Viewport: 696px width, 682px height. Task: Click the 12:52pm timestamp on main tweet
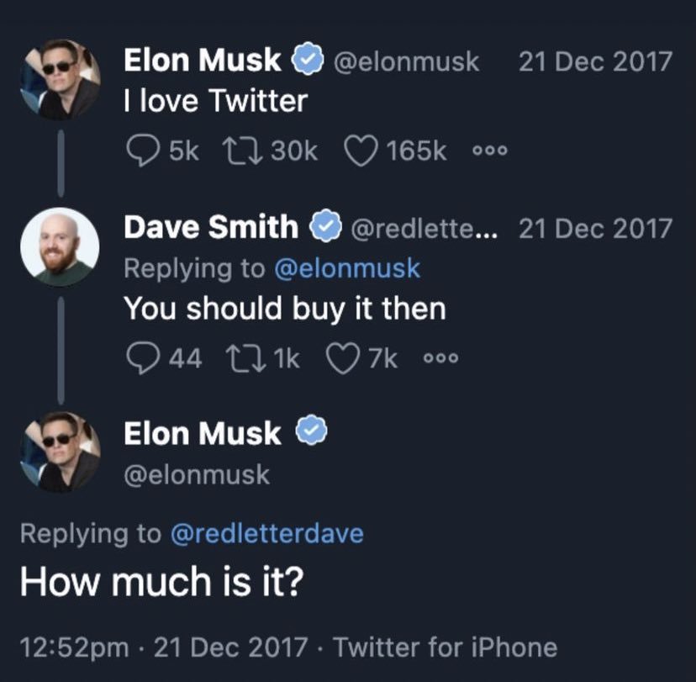pos(74,648)
